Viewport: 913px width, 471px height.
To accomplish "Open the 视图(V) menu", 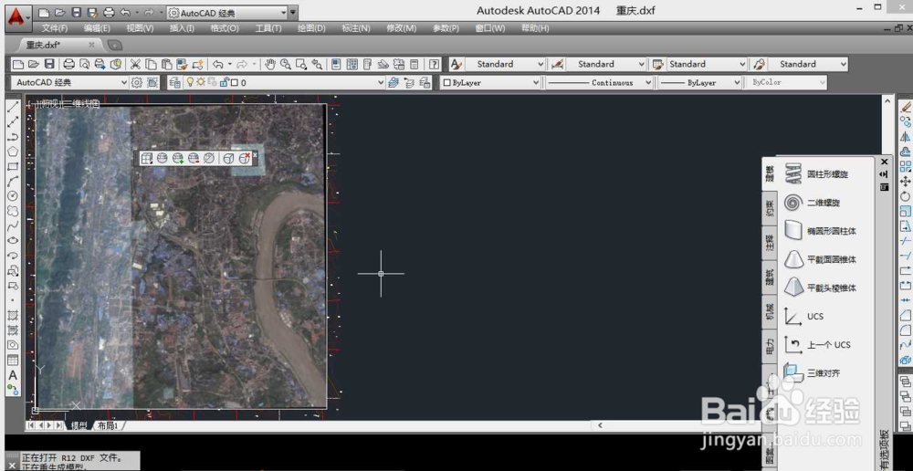I will coord(140,28).
